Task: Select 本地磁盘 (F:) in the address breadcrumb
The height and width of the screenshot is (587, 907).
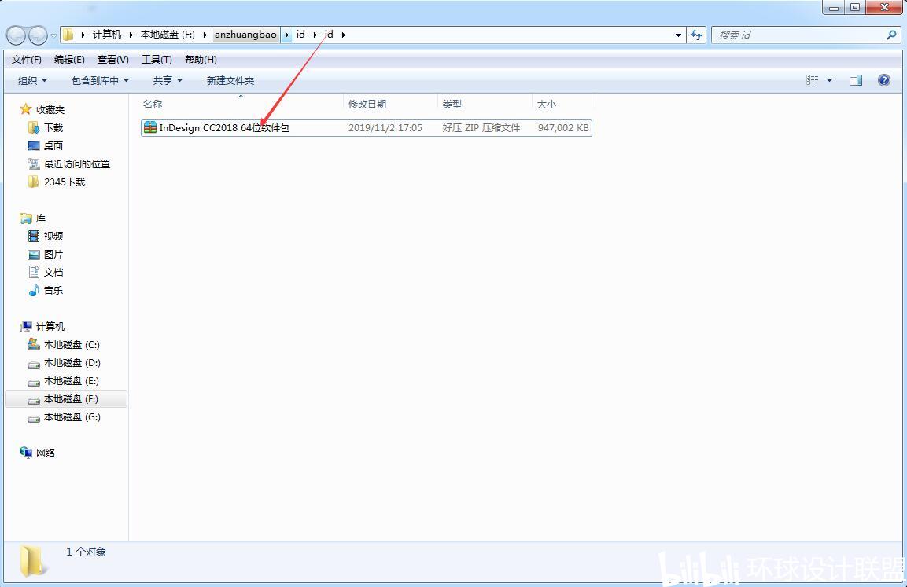Action: [x=168, y=35]
